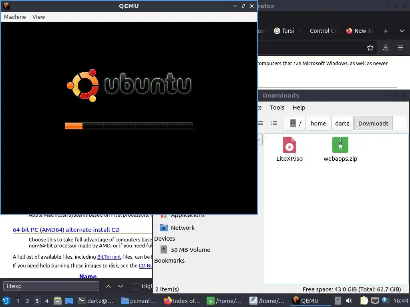Click the removable media eject tray icon

point(338,301)
